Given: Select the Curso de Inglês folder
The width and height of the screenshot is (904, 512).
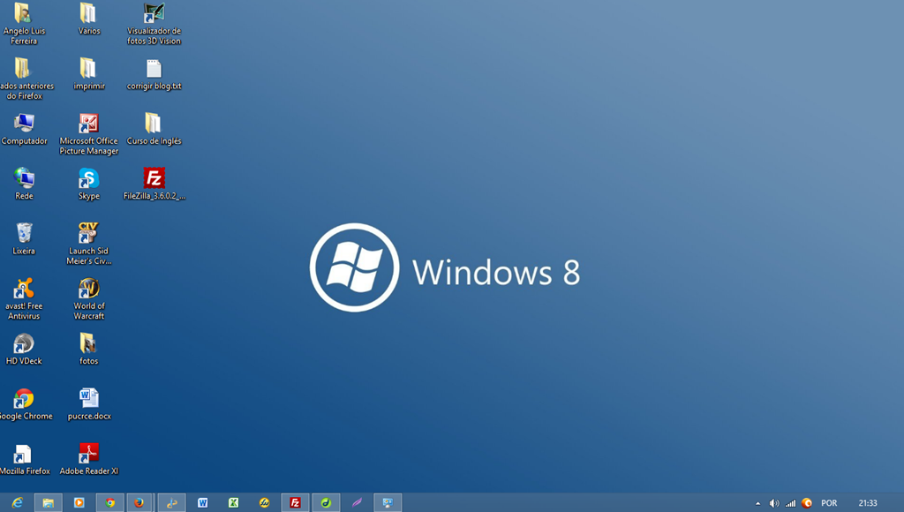Looking at the screenshot, I should tap(154, 129).
